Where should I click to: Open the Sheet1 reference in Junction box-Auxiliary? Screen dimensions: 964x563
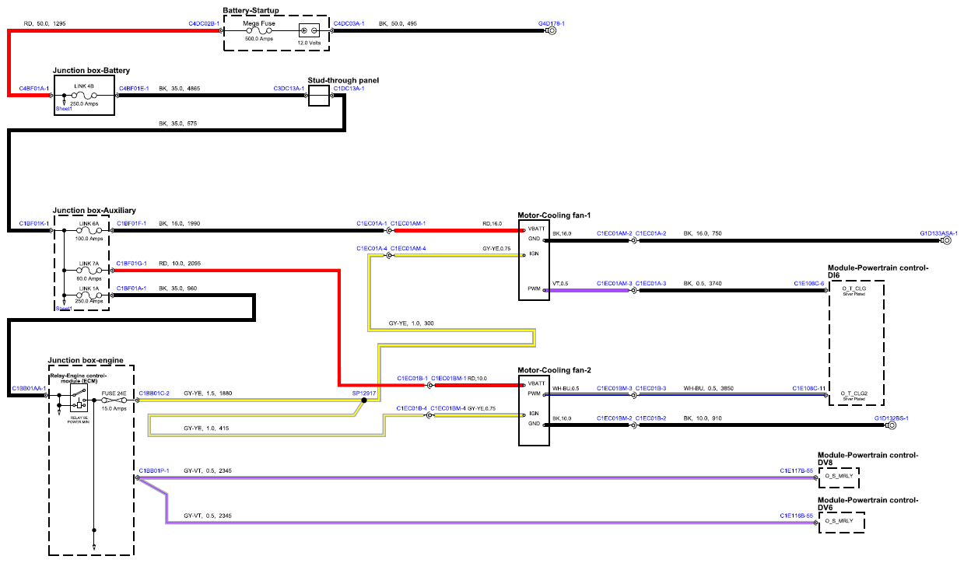[64, 308]
